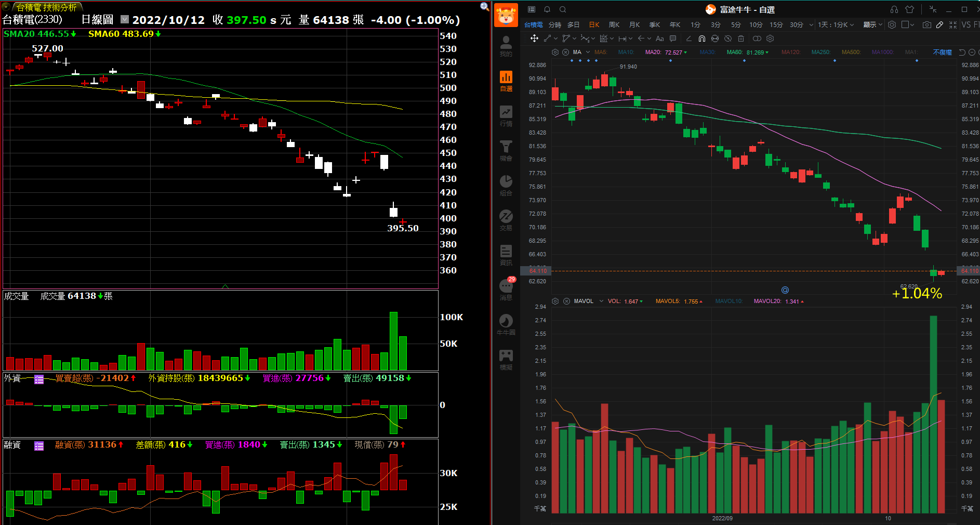The image size is (980, 525).
Task: Toggle the pencil drawing toolbar icon
Action: [939, 24]
